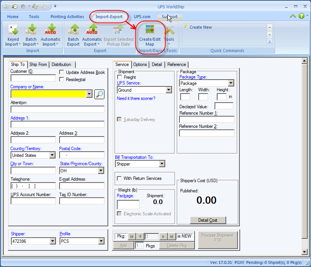Click the Address 1 input field

pos(58,124)
